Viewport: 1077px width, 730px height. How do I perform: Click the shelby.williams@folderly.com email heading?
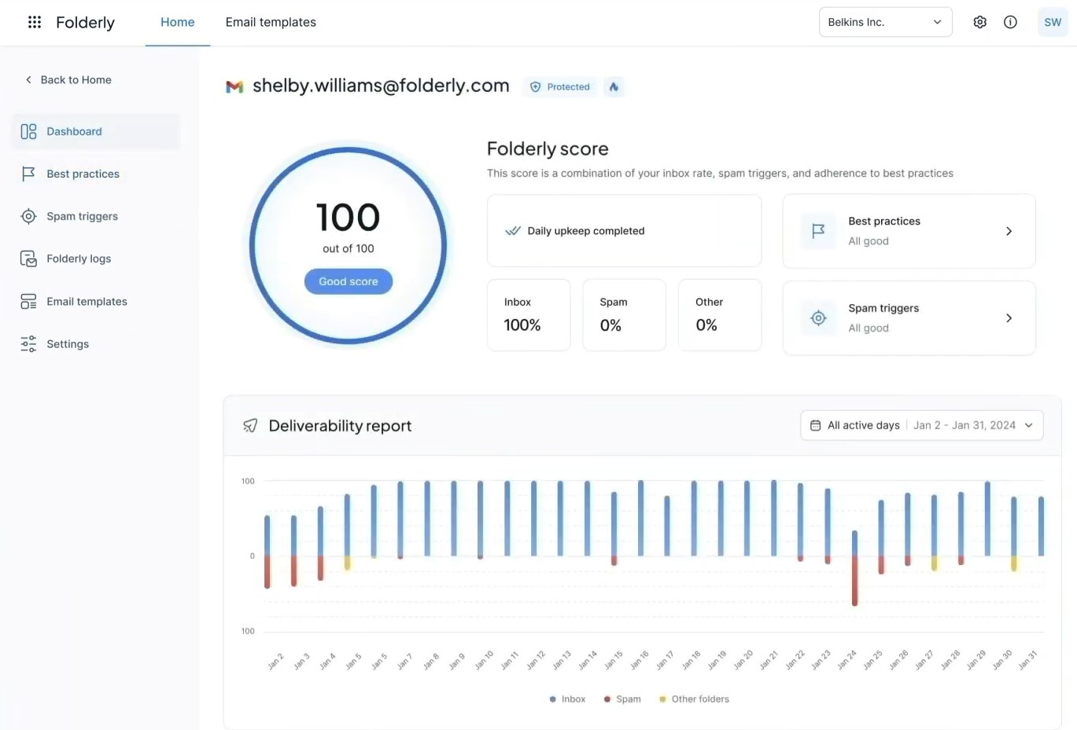coord(381,86)
